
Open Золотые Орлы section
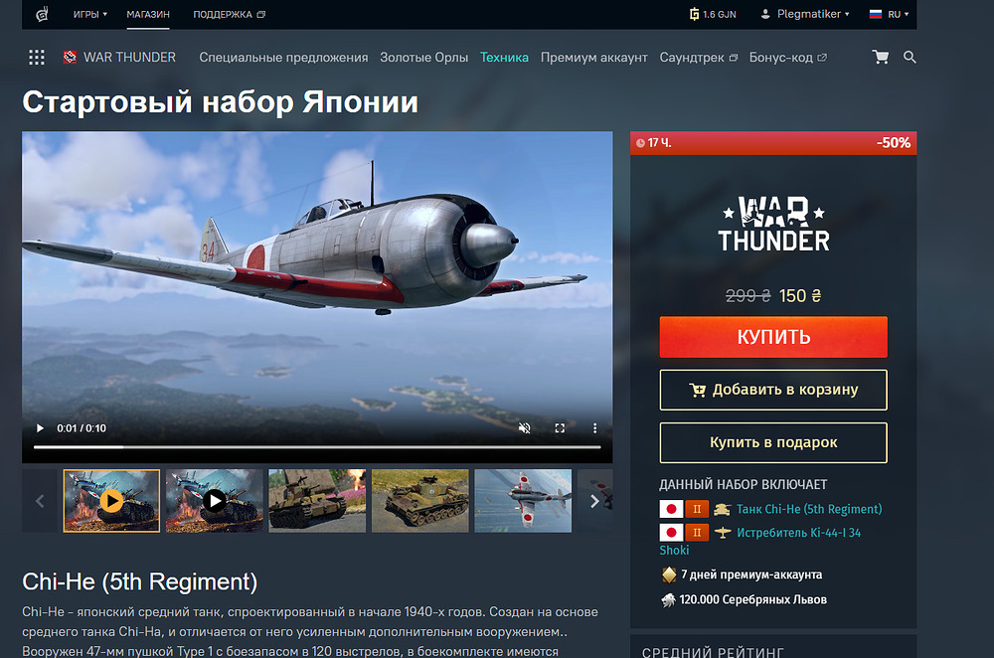(x=424, y=57)
